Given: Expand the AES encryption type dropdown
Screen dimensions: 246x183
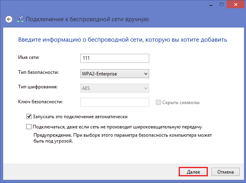Looking at the screenshot, I should [x=115, y=88].
